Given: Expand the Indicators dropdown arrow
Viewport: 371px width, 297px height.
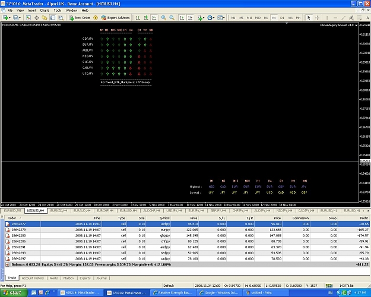Looking at the screenshot, I should 204,18.
